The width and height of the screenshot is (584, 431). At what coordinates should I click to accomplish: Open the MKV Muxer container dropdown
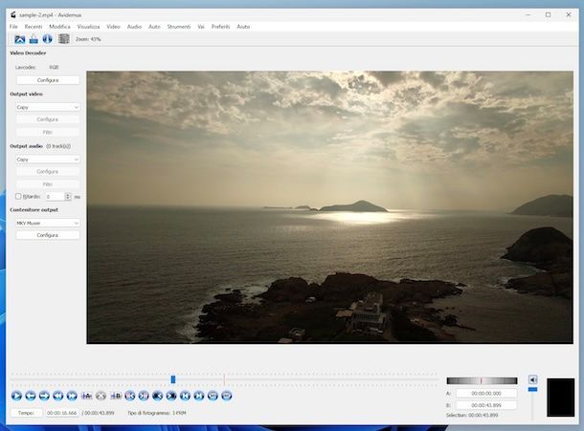[46, 223]
